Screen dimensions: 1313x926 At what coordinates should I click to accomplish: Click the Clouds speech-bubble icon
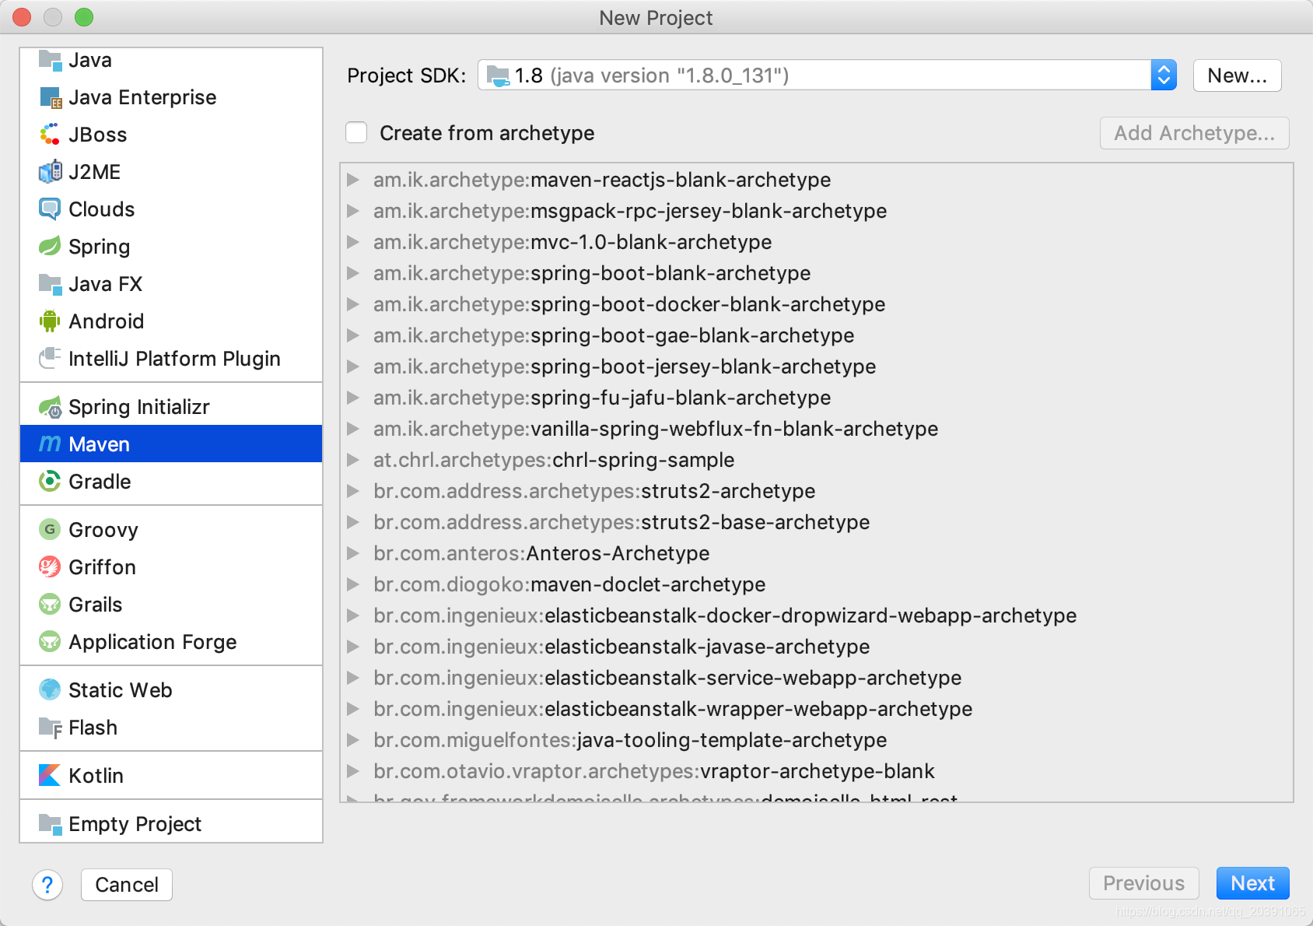[50, 209]
